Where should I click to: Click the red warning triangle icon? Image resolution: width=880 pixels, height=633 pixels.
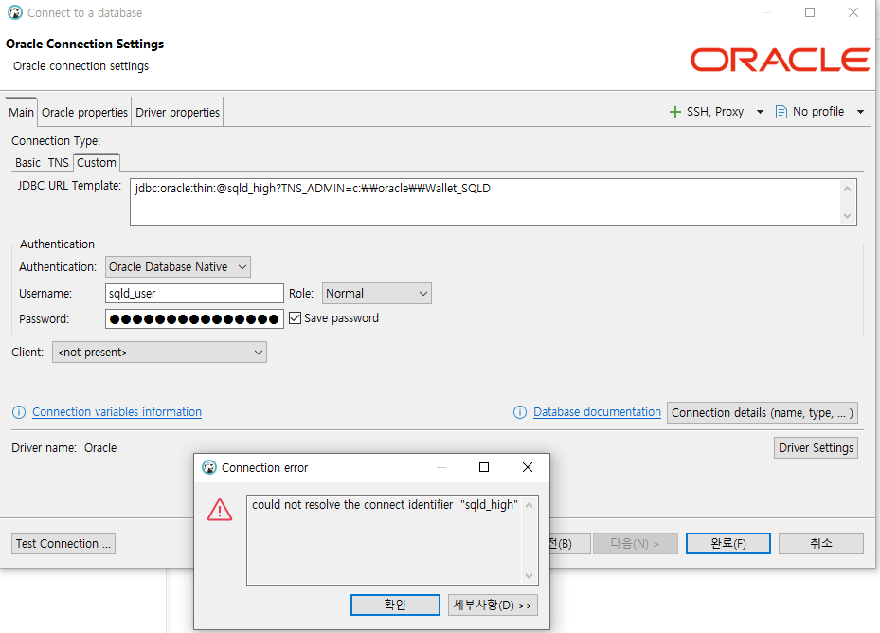point(220,510)
